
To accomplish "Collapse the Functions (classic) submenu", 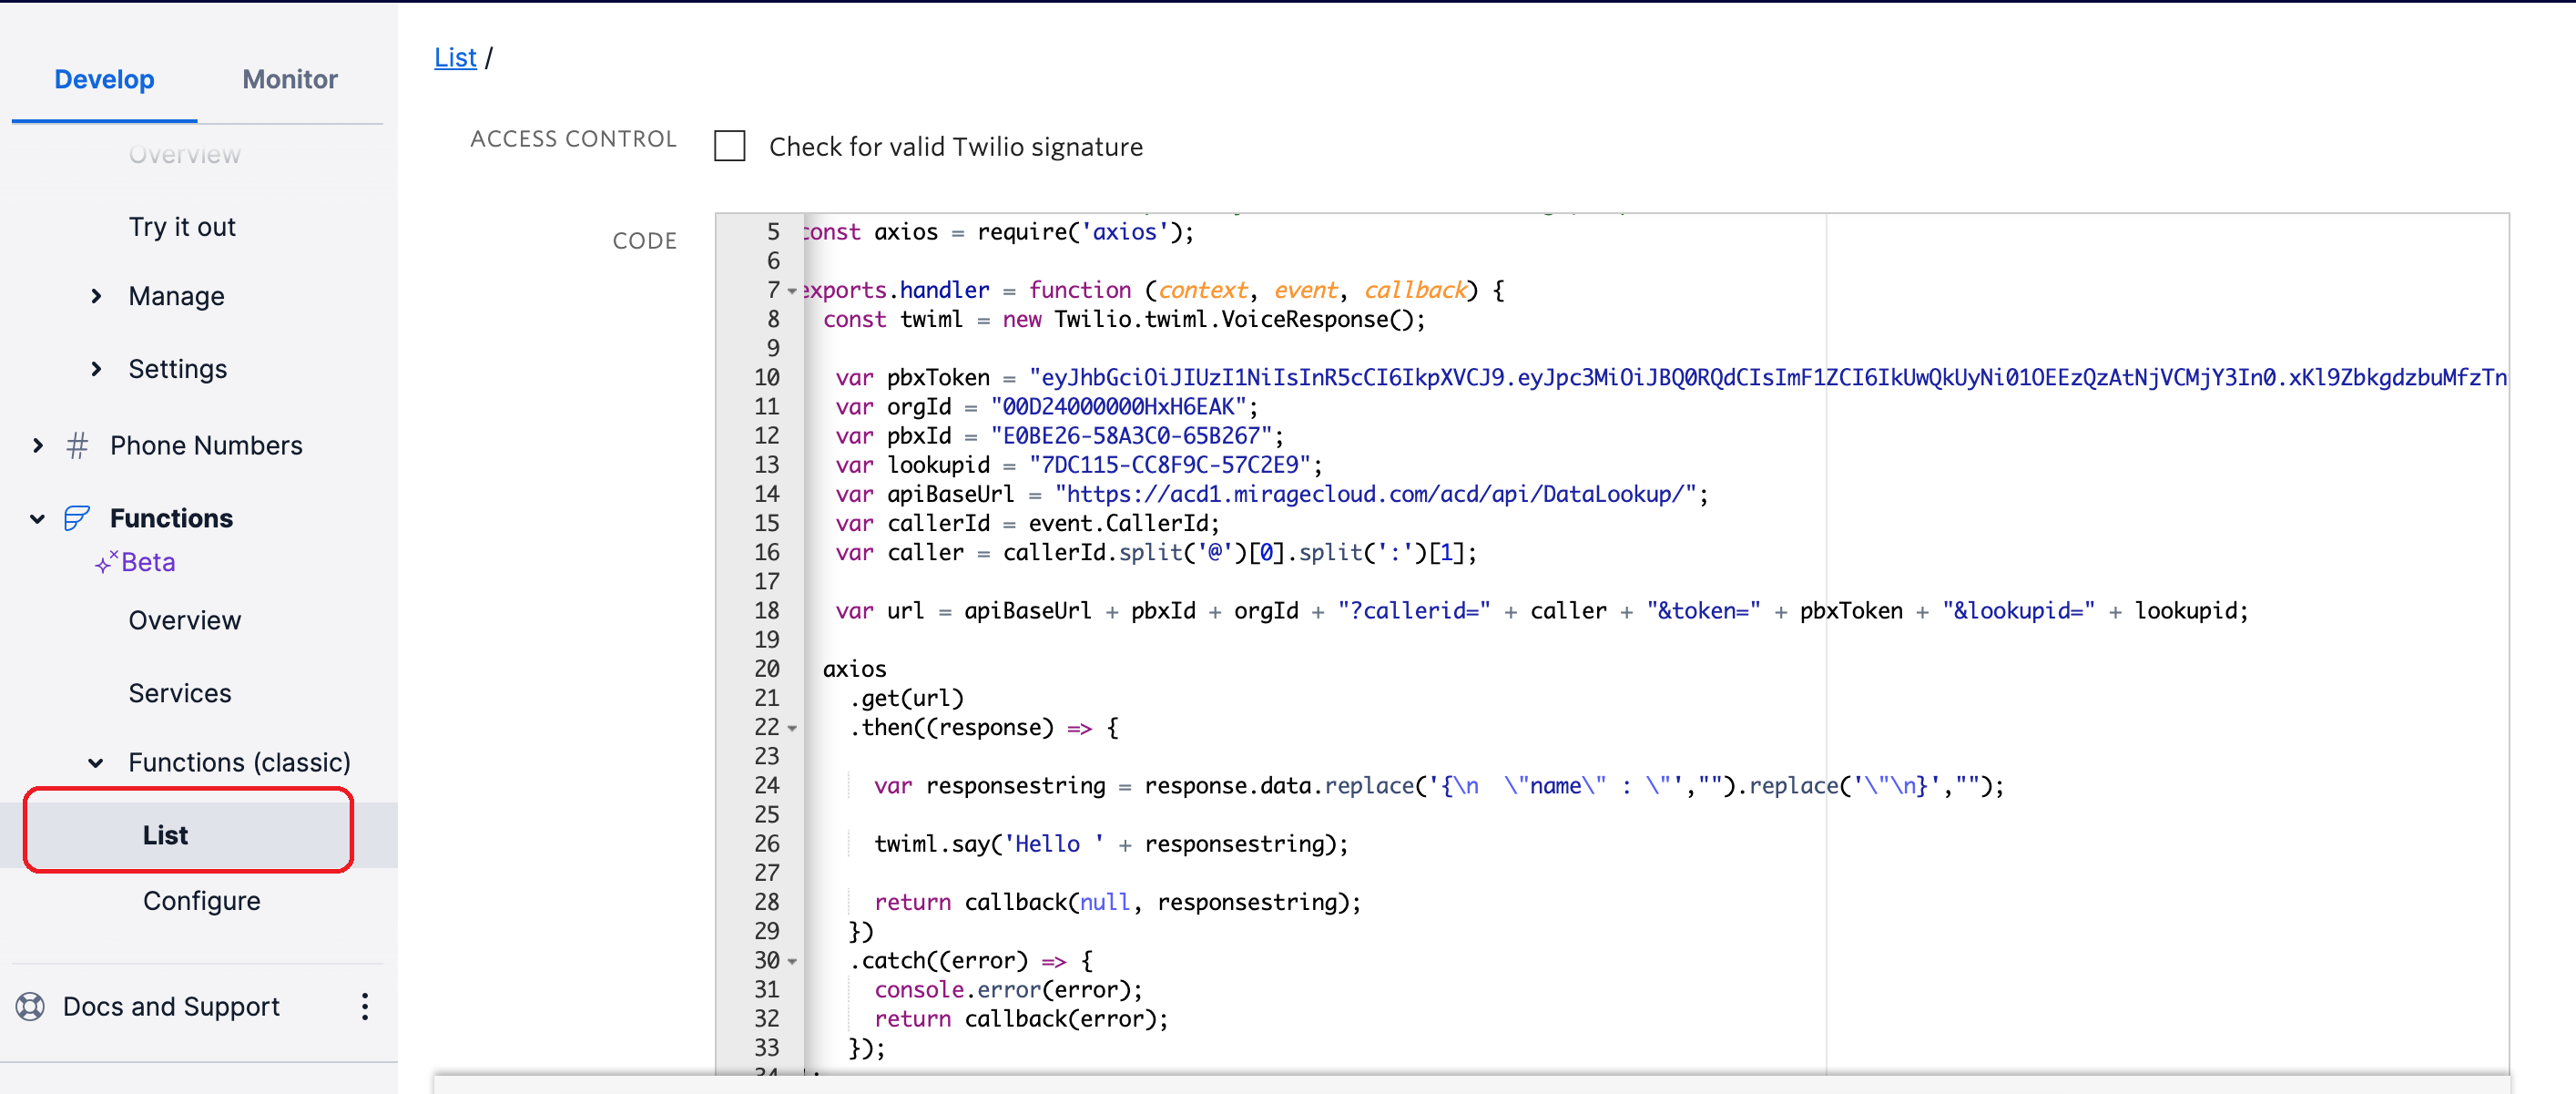I will 96,763.
